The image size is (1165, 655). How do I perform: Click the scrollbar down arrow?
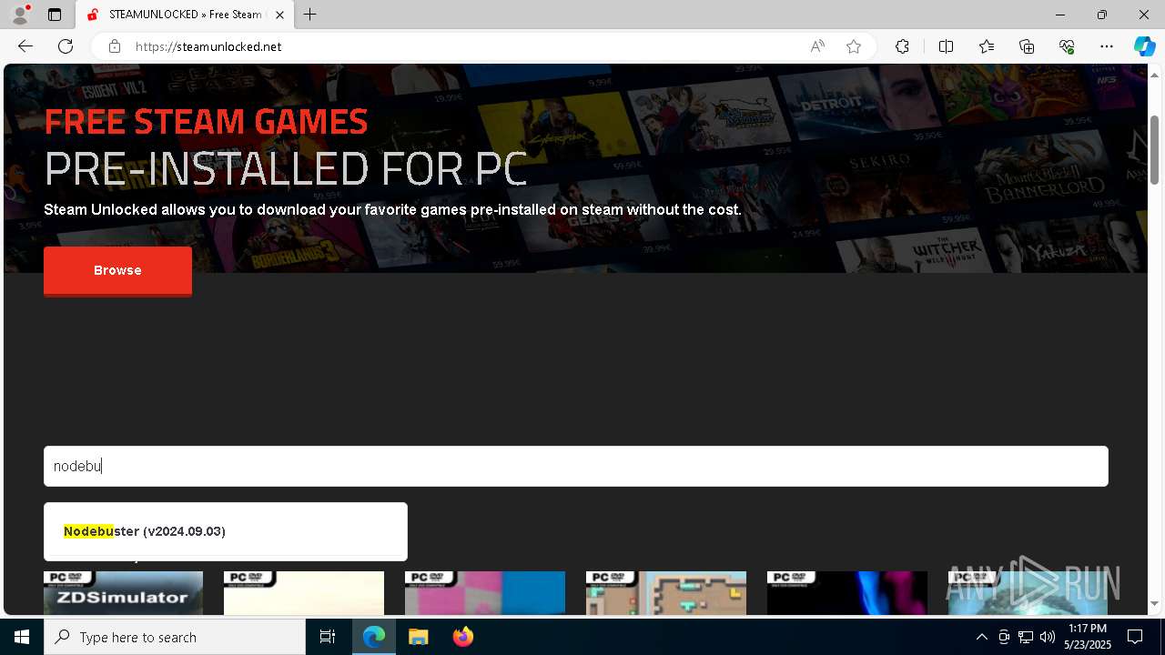click(1154, 604)
